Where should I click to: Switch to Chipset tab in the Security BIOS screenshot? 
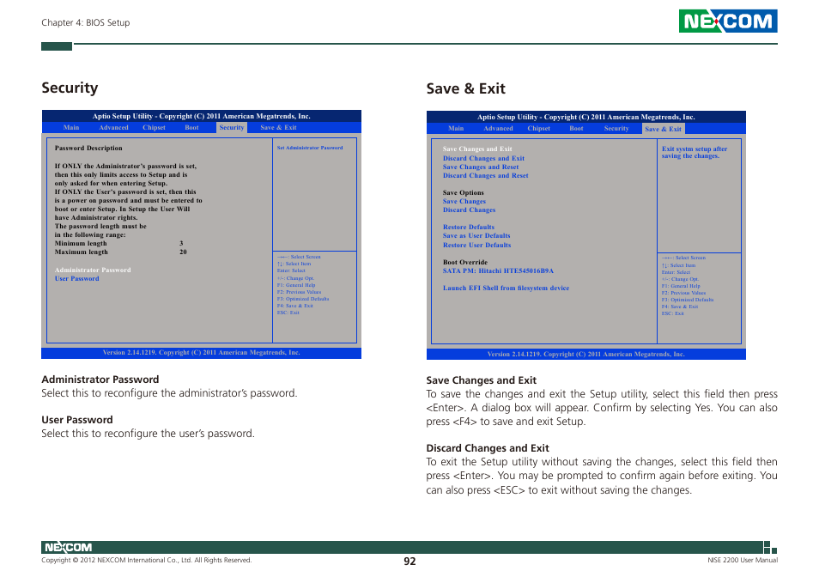pyautogui.click(x=154, y=127)
